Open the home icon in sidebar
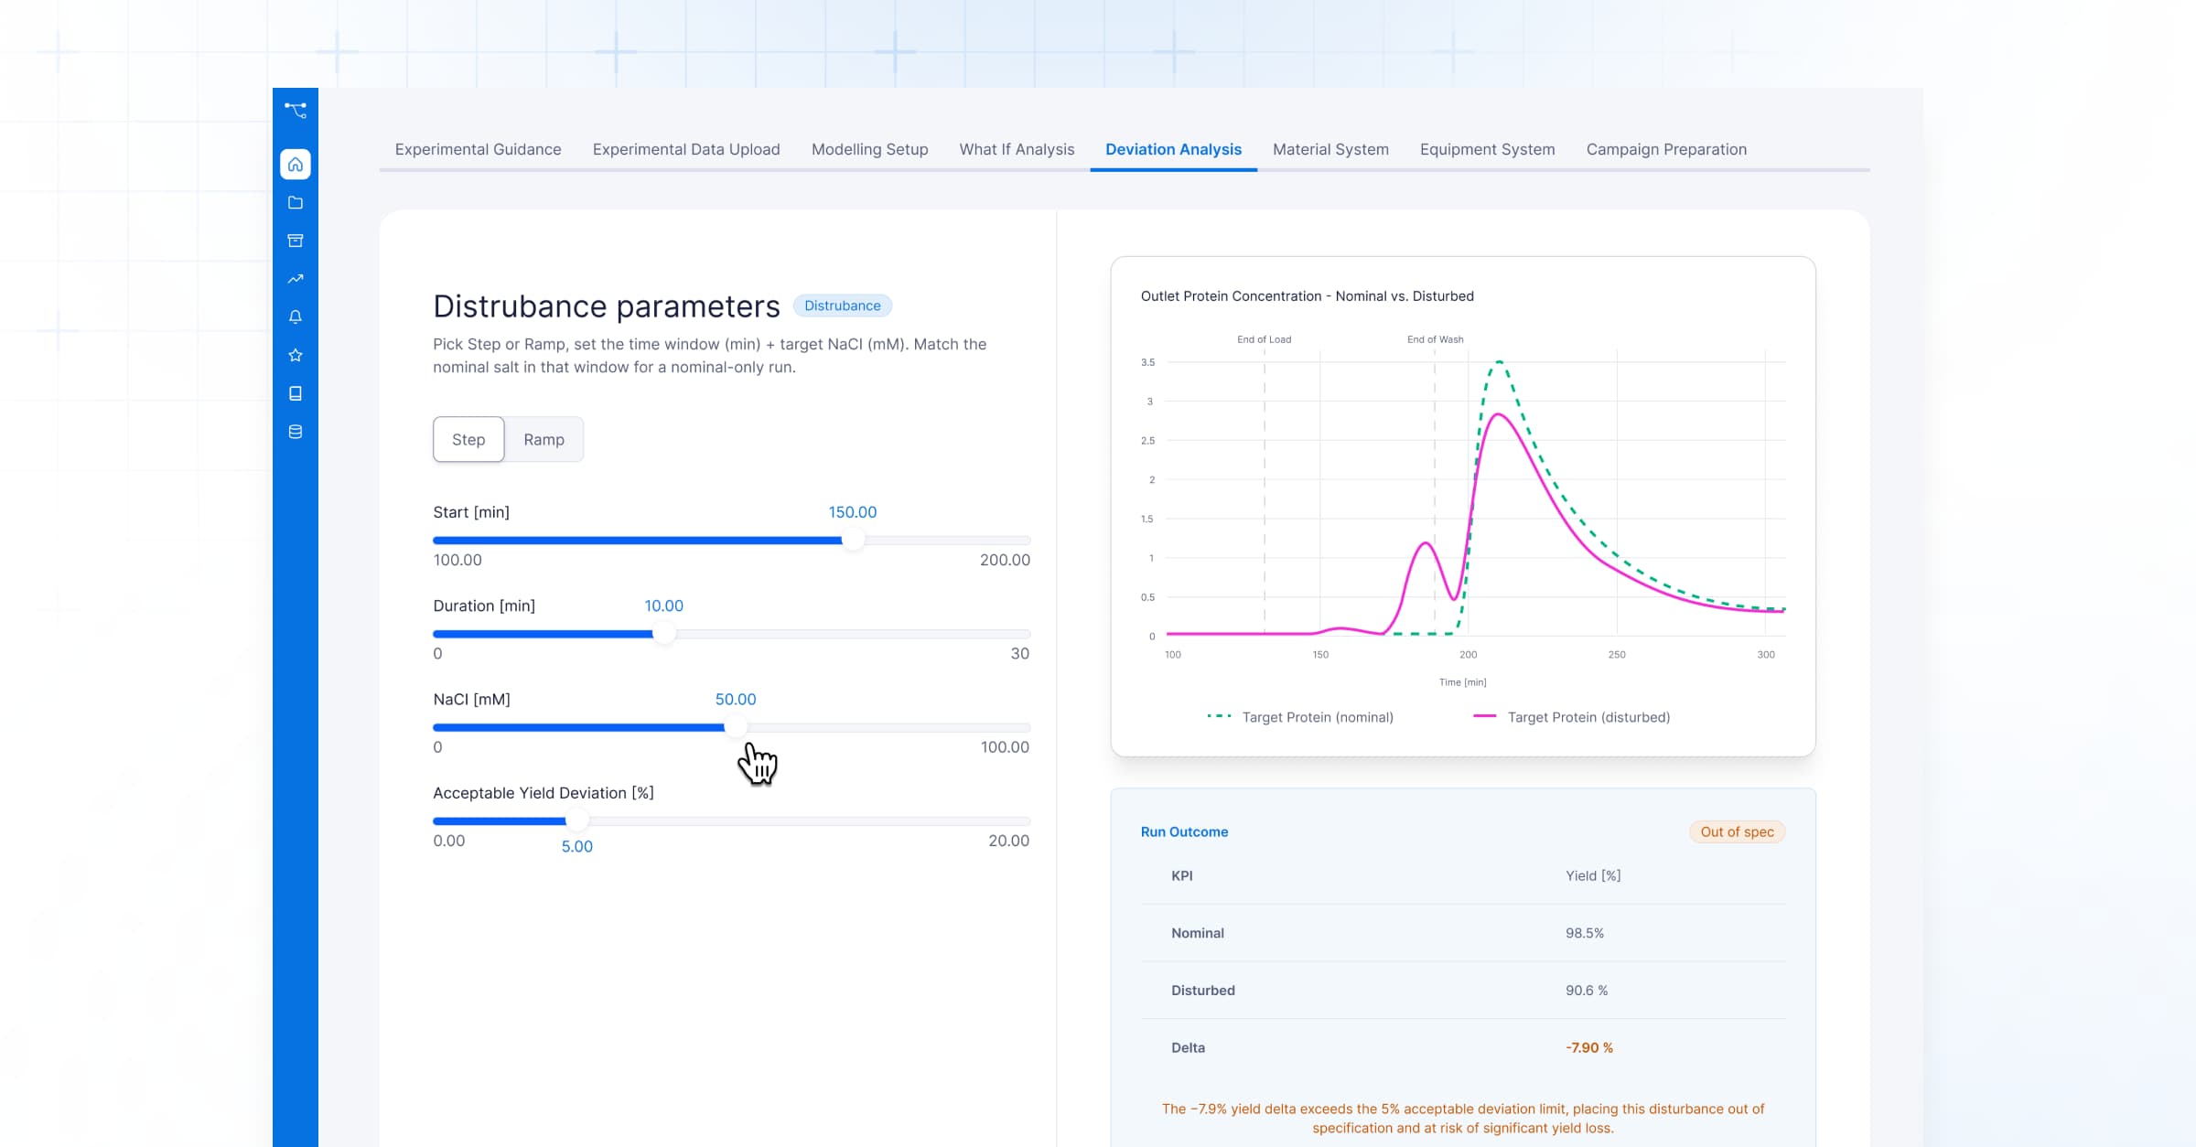 (295, 165)
